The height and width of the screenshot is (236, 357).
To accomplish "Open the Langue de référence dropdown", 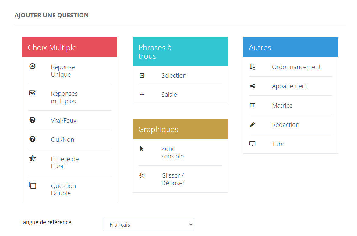I will point(148,225).
